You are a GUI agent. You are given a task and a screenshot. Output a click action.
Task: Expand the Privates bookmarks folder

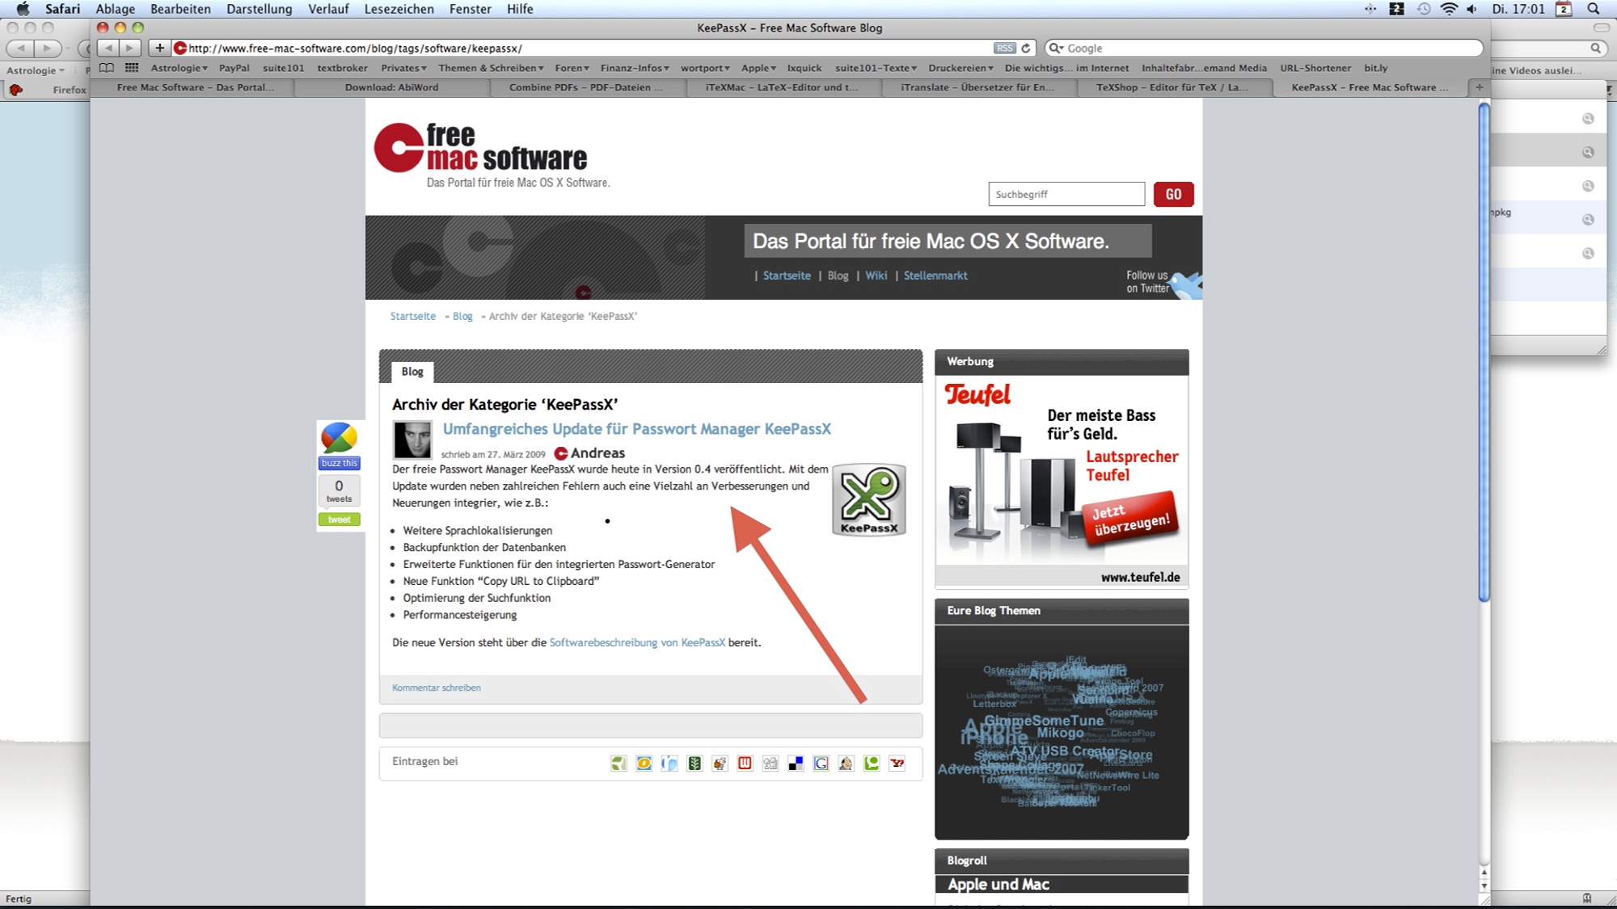coord(404,68)
